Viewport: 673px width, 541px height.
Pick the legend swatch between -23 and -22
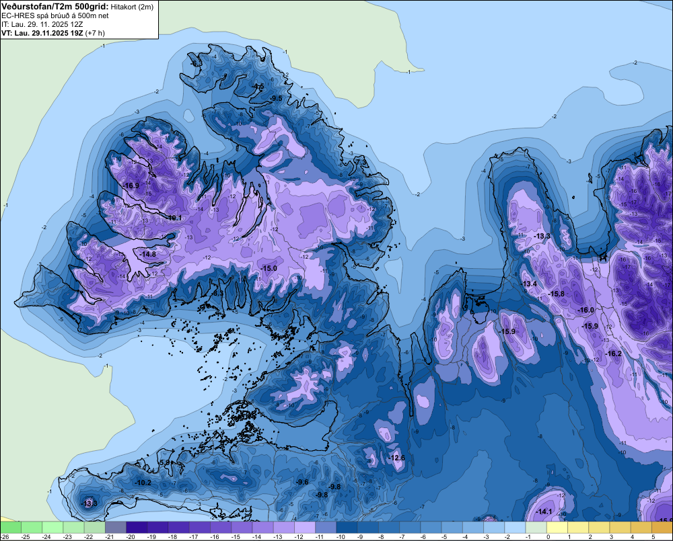[74, 527]
